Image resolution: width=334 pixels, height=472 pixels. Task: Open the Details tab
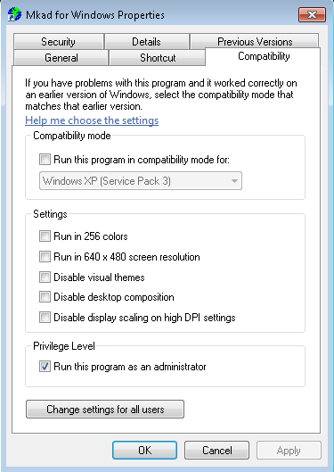point(147,42)
